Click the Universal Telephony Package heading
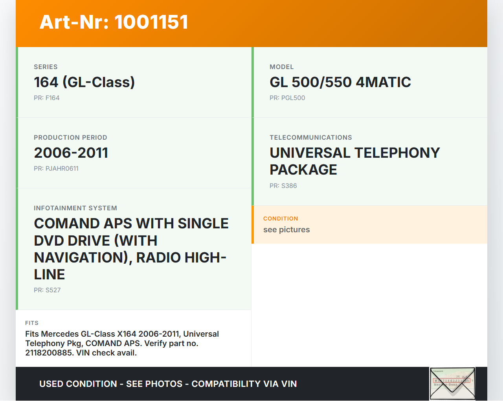Screen dimensions: 503x401 pos(354,161)
